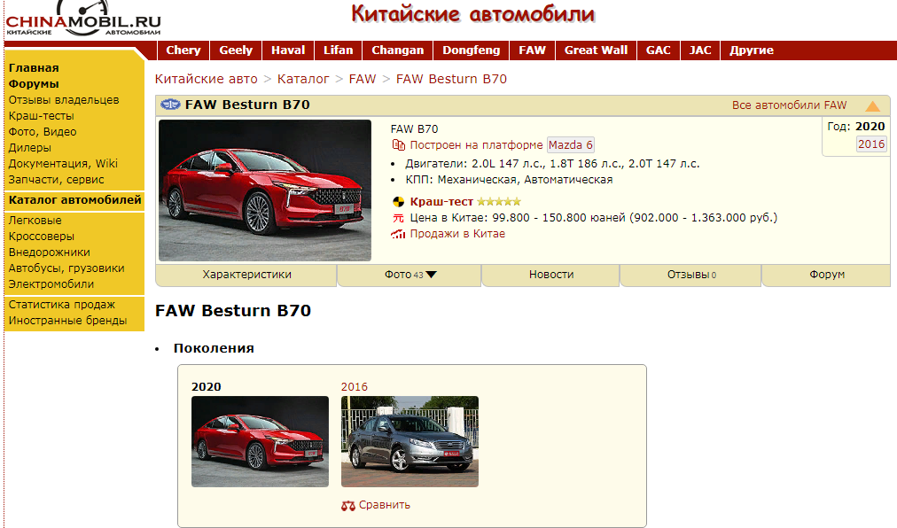
Task: Open Фото, Видео in sidebar
Action: coord(43,132)
